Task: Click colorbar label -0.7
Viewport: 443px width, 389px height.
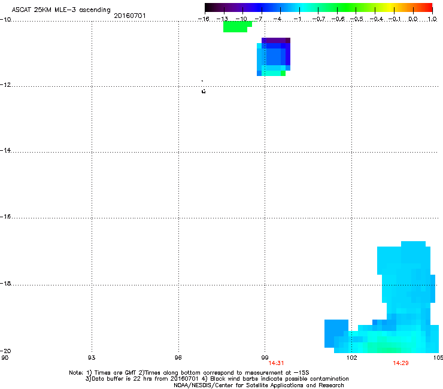Action: coord(318,19)
